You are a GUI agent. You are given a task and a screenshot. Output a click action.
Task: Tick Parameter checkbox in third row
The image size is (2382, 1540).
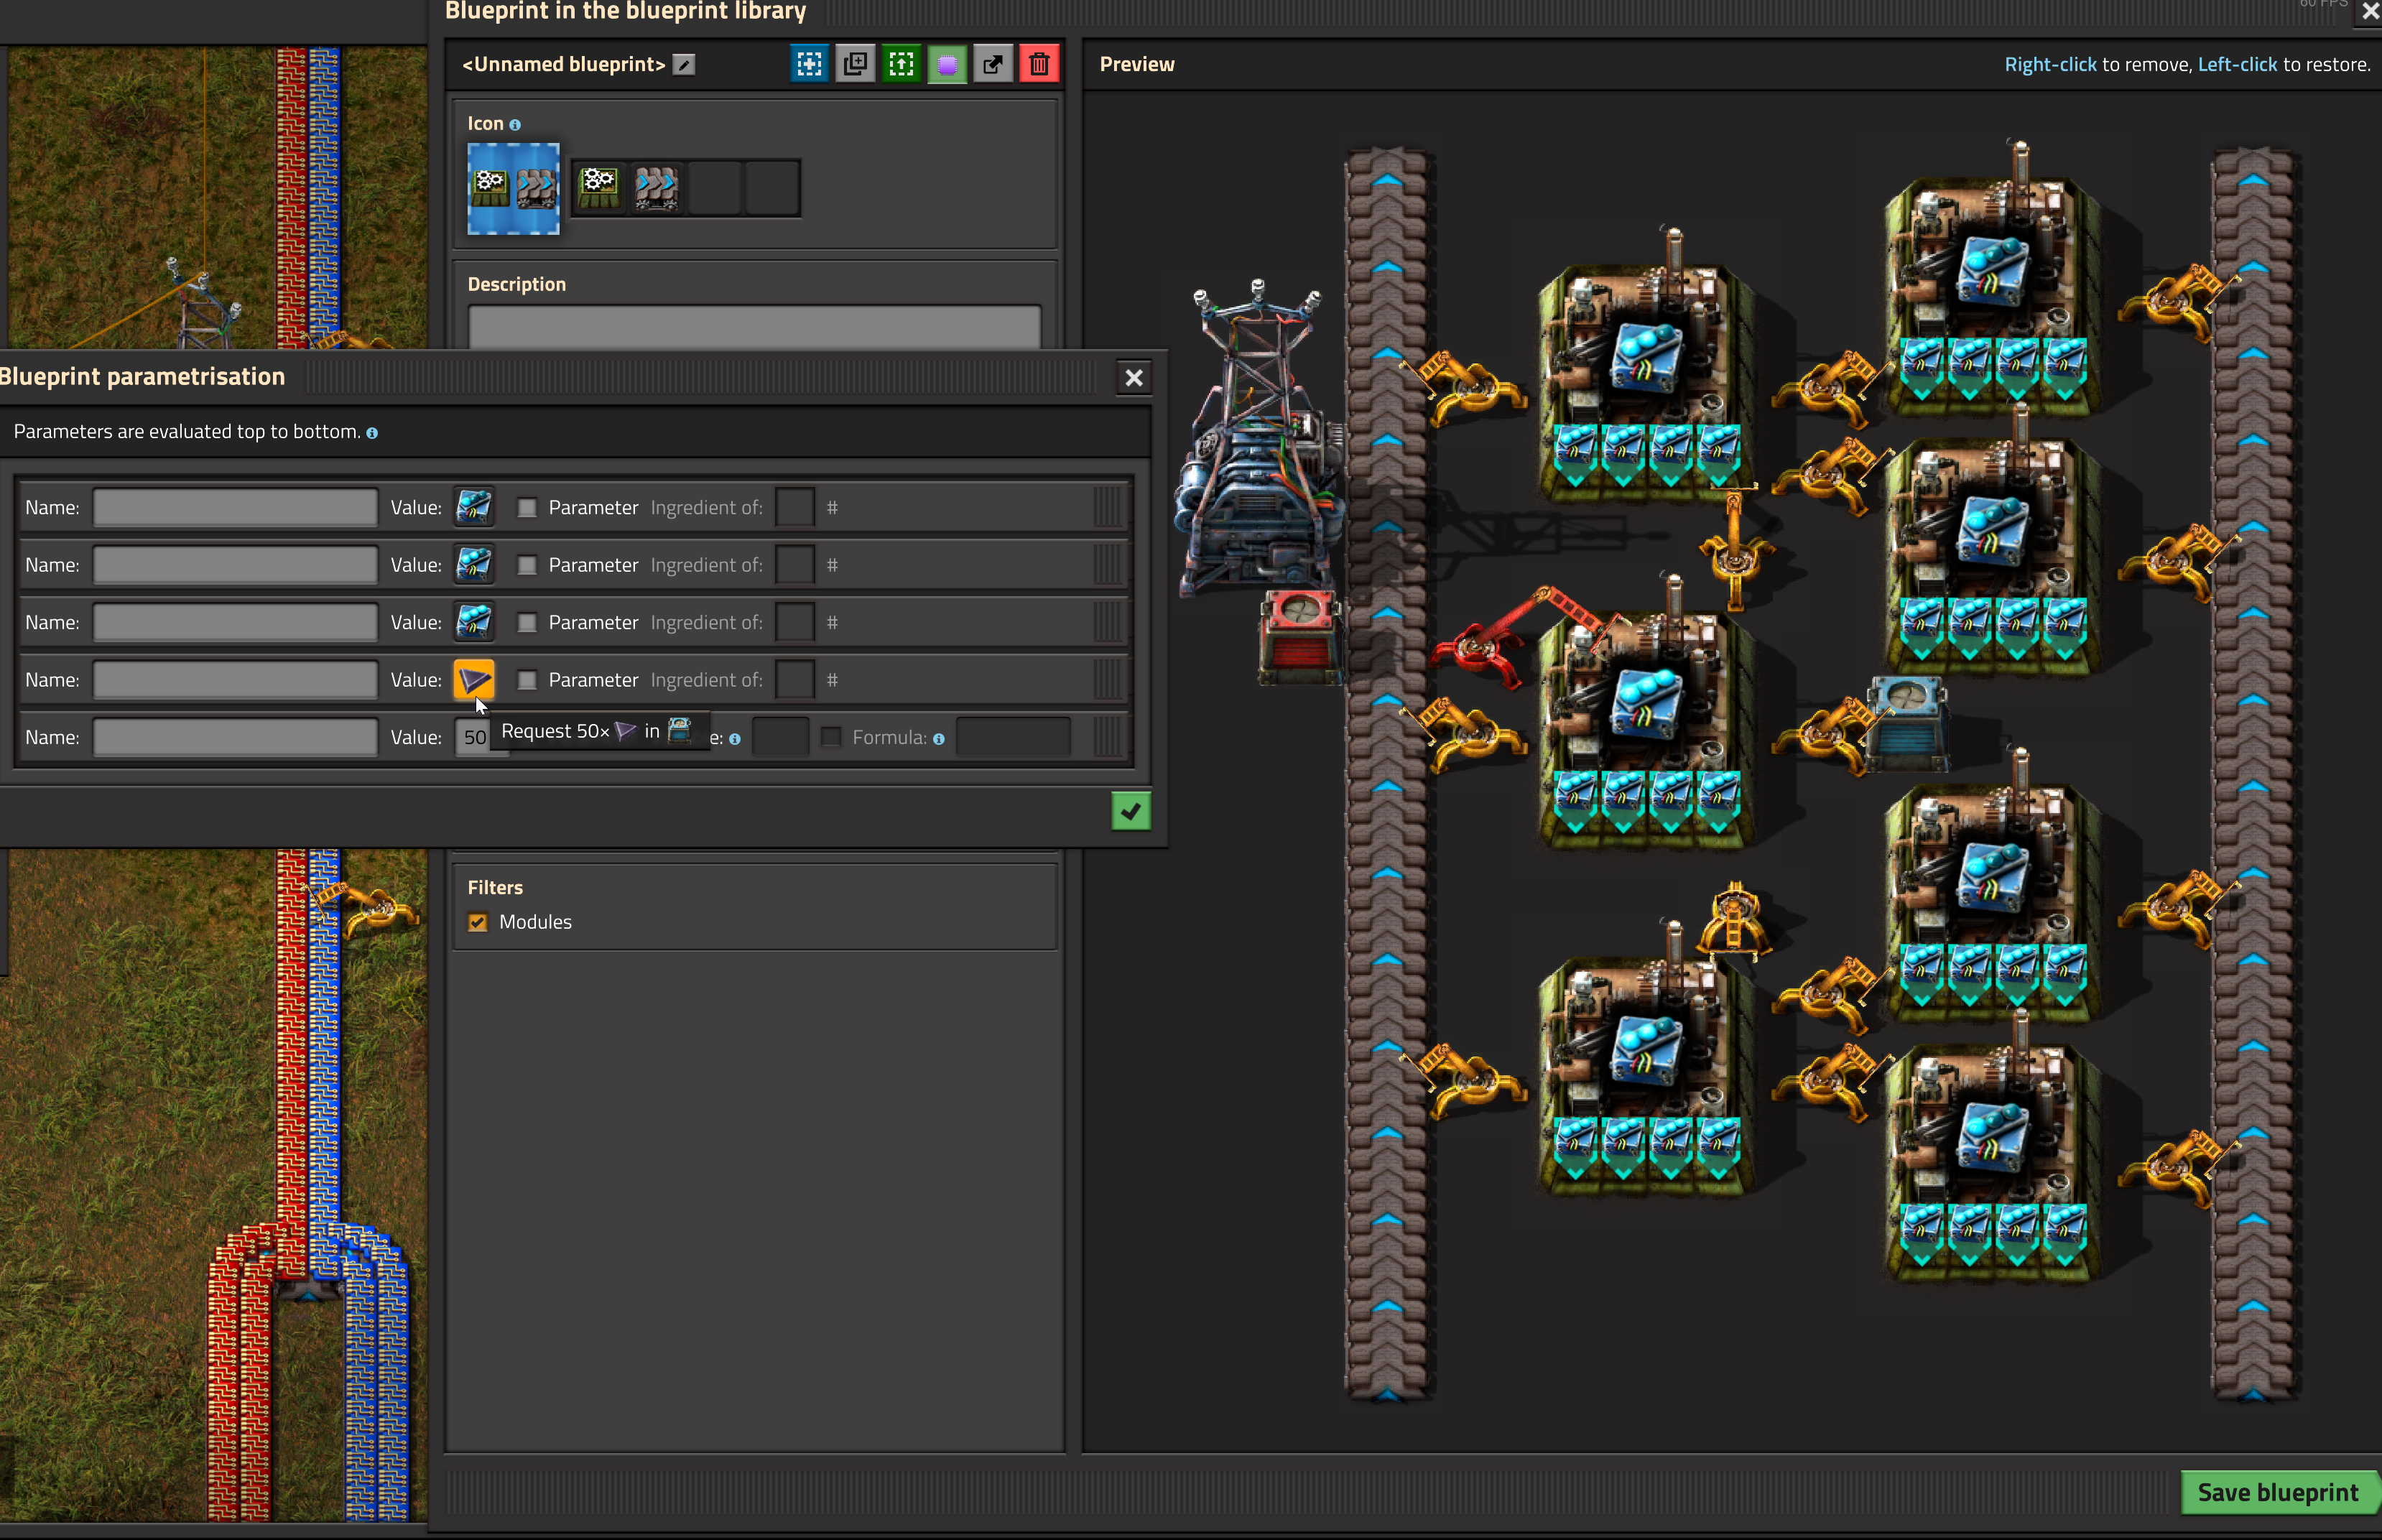pyautogui.click(x=527, y=623)
